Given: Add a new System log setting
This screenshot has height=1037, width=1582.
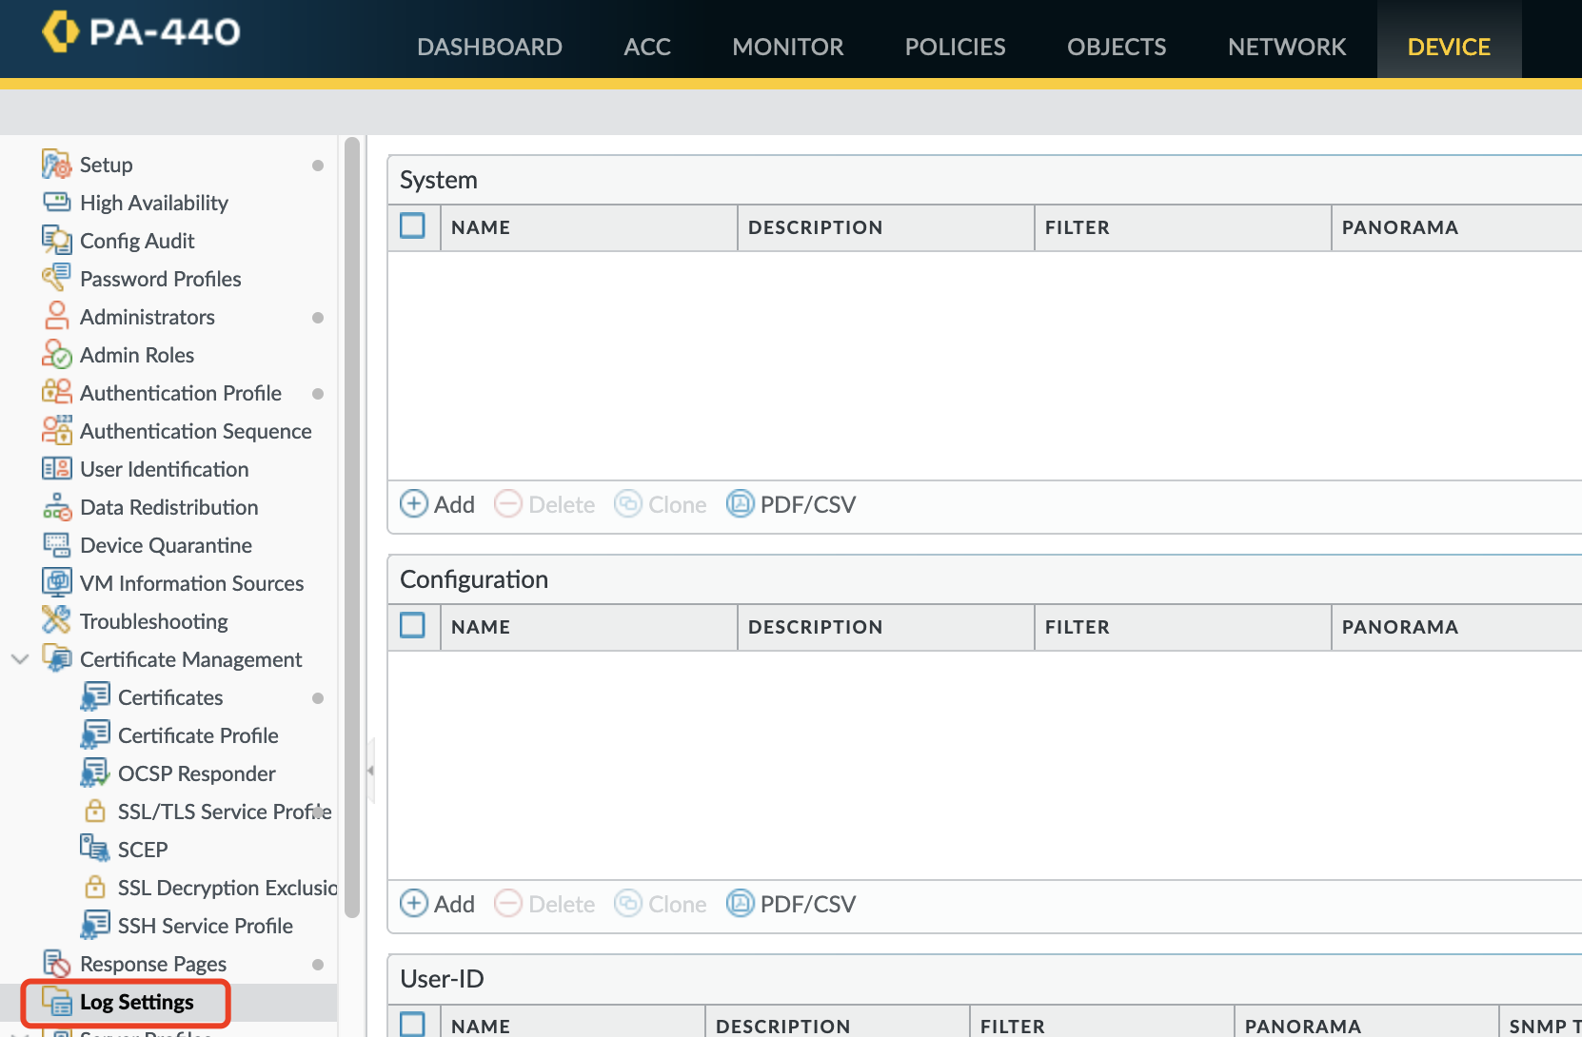Looking at the screenshot, I should [x=437, y=504].
